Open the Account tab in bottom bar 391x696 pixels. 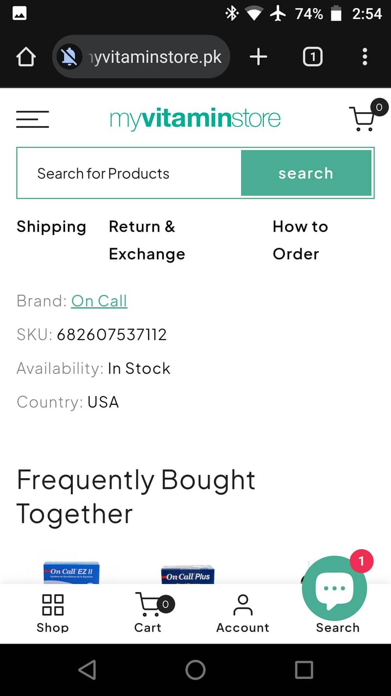(242, 613)
